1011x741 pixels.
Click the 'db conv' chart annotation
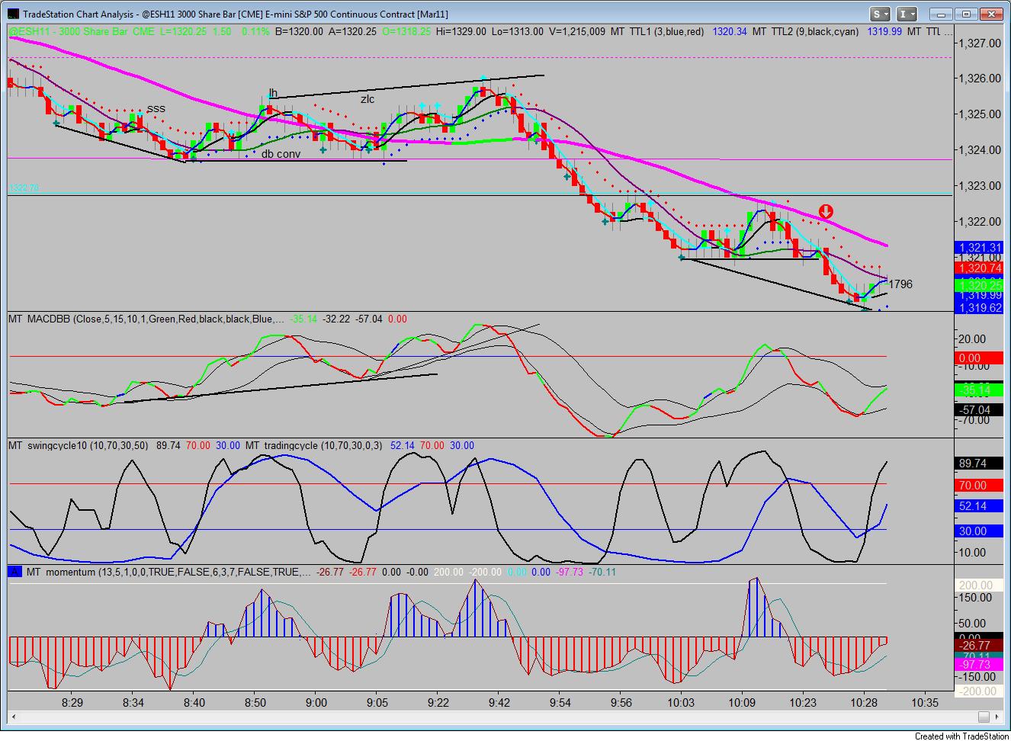point(281,154)
